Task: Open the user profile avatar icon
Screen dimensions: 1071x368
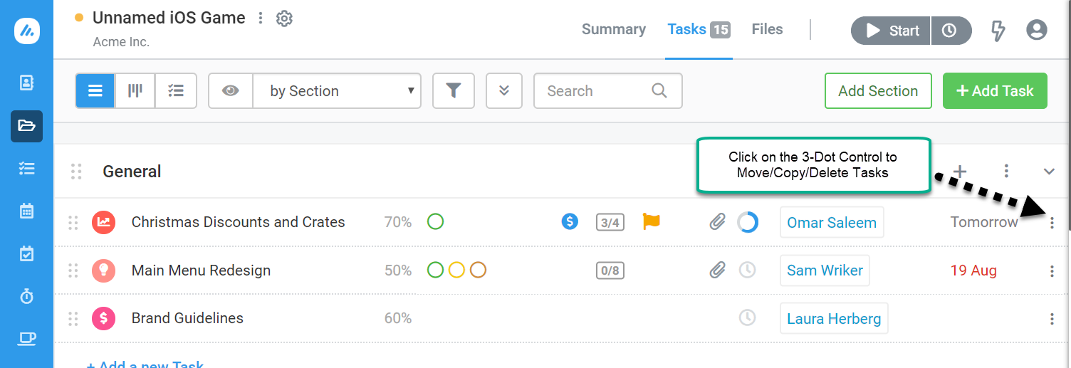Action: [x=1037, y=30]
